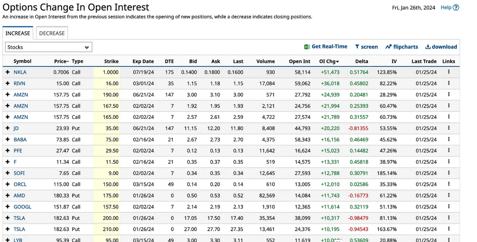
Task: Open the Links menu for the first TSLA row
Action: [449, 218]
